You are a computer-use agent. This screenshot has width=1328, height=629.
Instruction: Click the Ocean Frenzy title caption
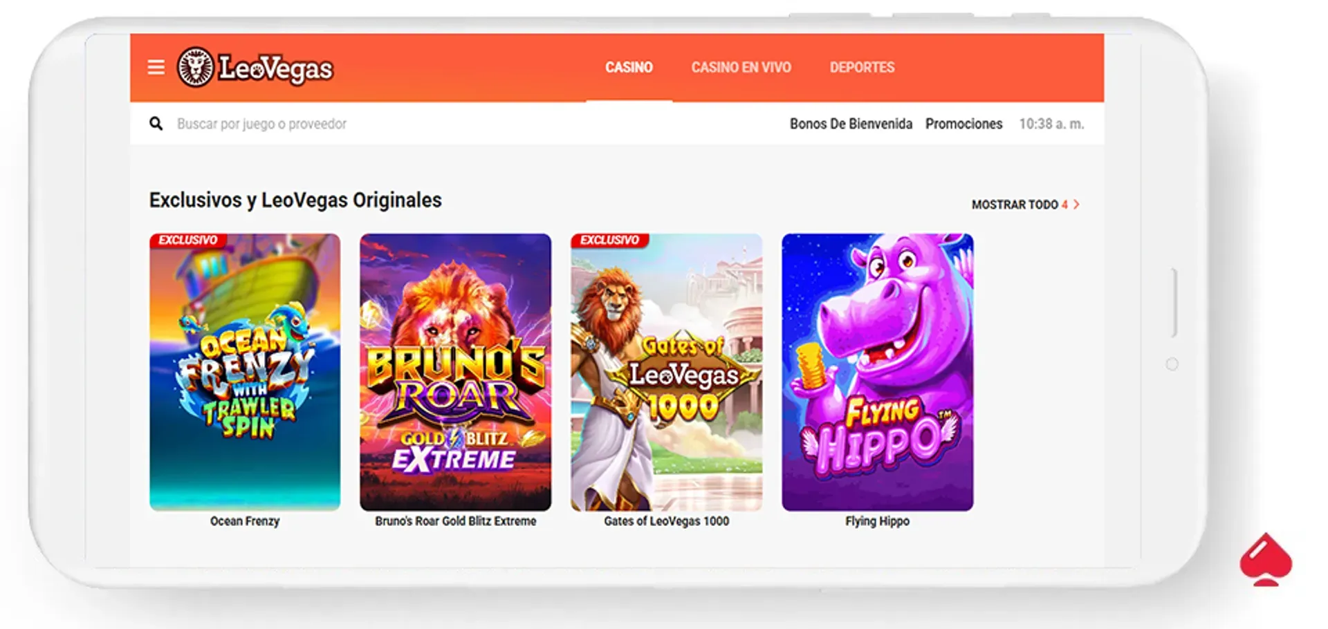pos(245,521)
